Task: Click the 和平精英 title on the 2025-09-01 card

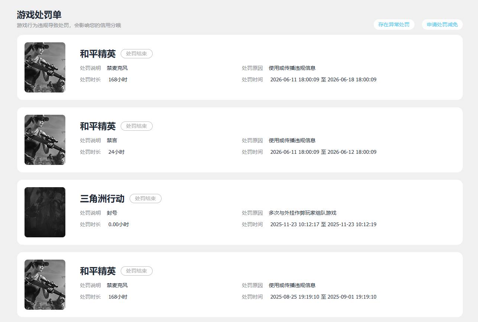Action: pyautogui.click(x=98, y=271)
